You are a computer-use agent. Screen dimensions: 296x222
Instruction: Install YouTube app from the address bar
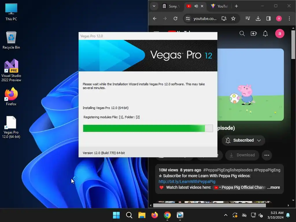pyautogui.click(x=224, y=18)
